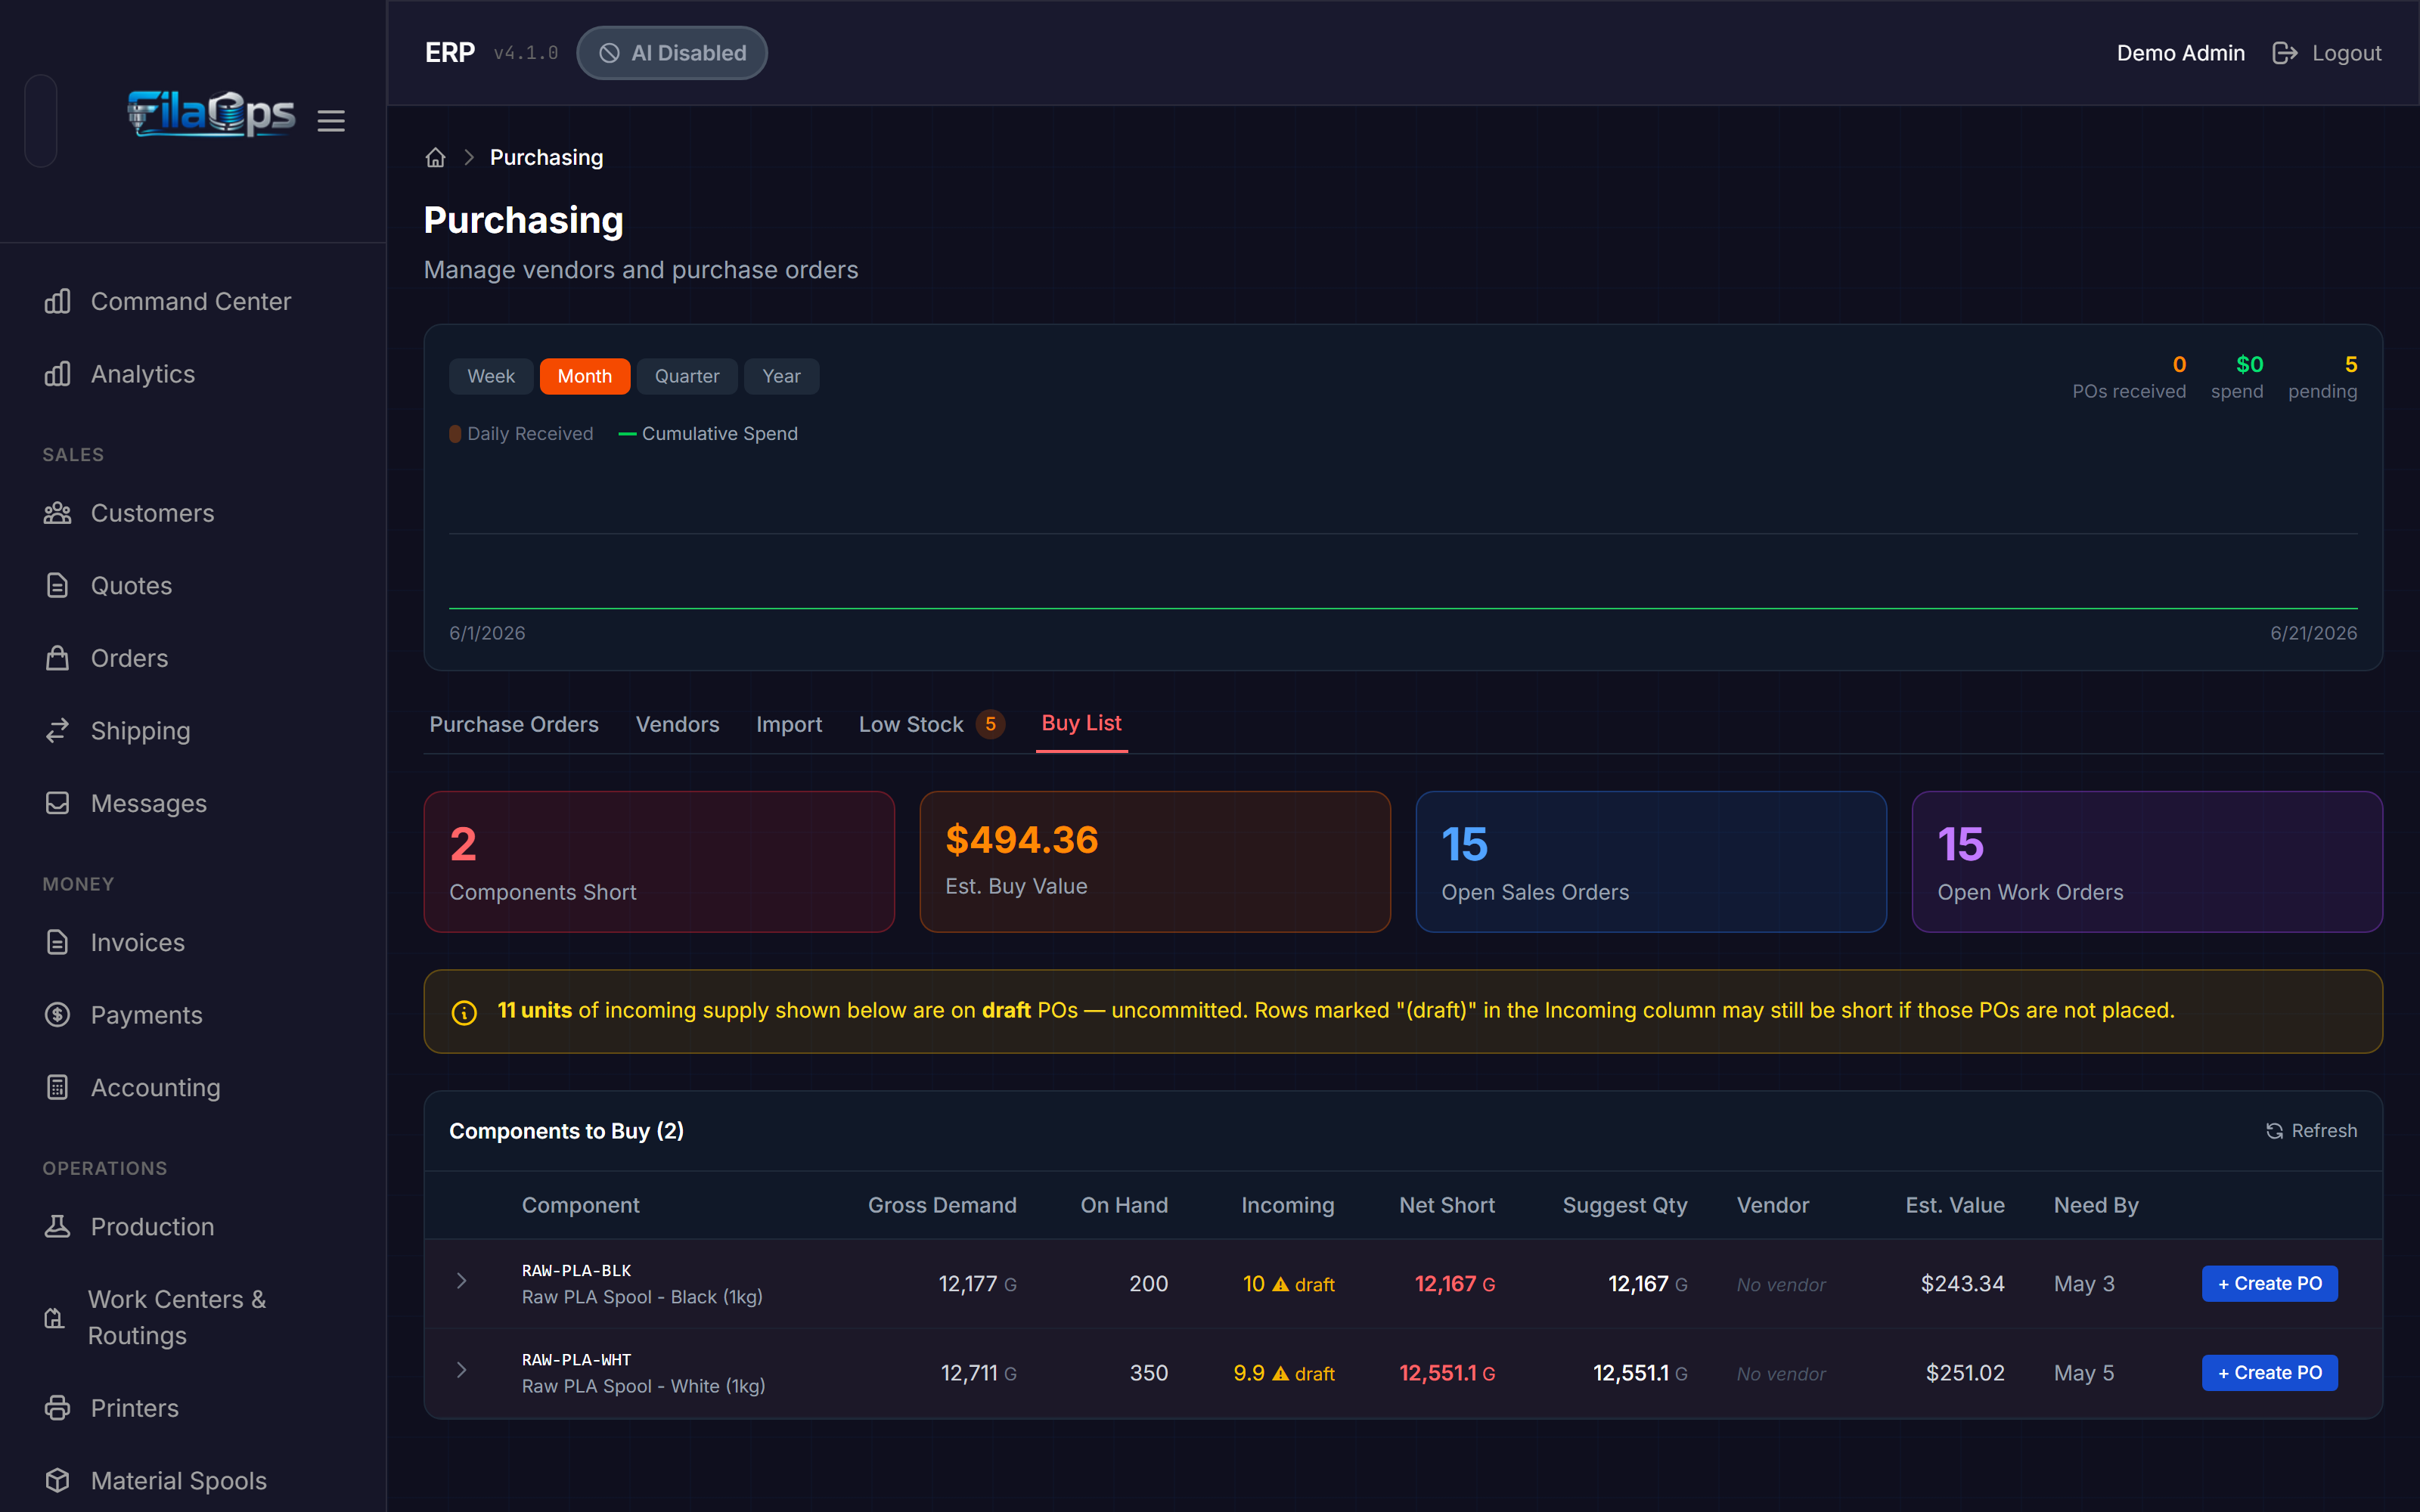Click the Quotes document icon
Viewport: 2420px width, 1512px height.
click(58, 586)
